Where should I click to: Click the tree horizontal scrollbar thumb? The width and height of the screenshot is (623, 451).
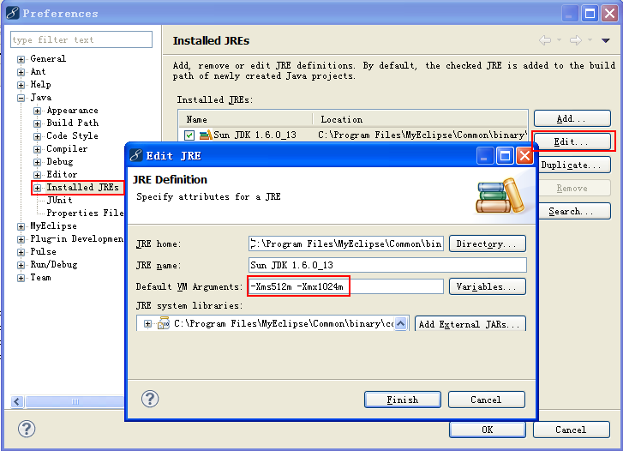[75, 401]
